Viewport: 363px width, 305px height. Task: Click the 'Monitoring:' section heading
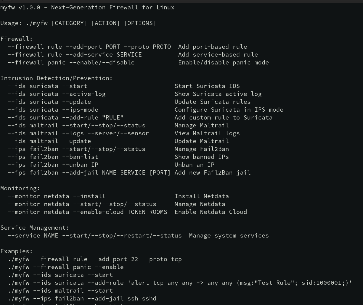20,188
